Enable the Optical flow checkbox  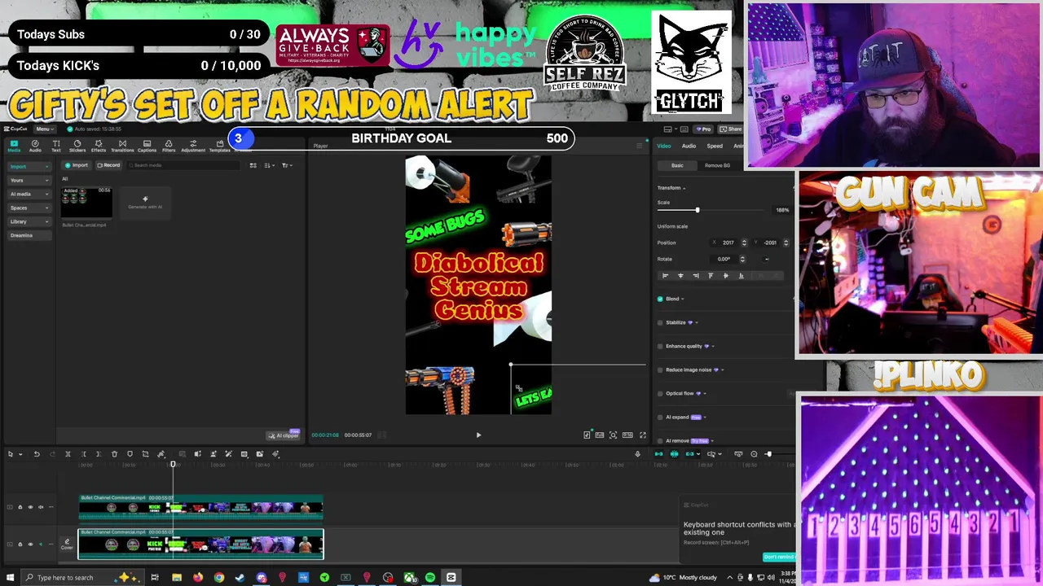[x=660, y=393]
